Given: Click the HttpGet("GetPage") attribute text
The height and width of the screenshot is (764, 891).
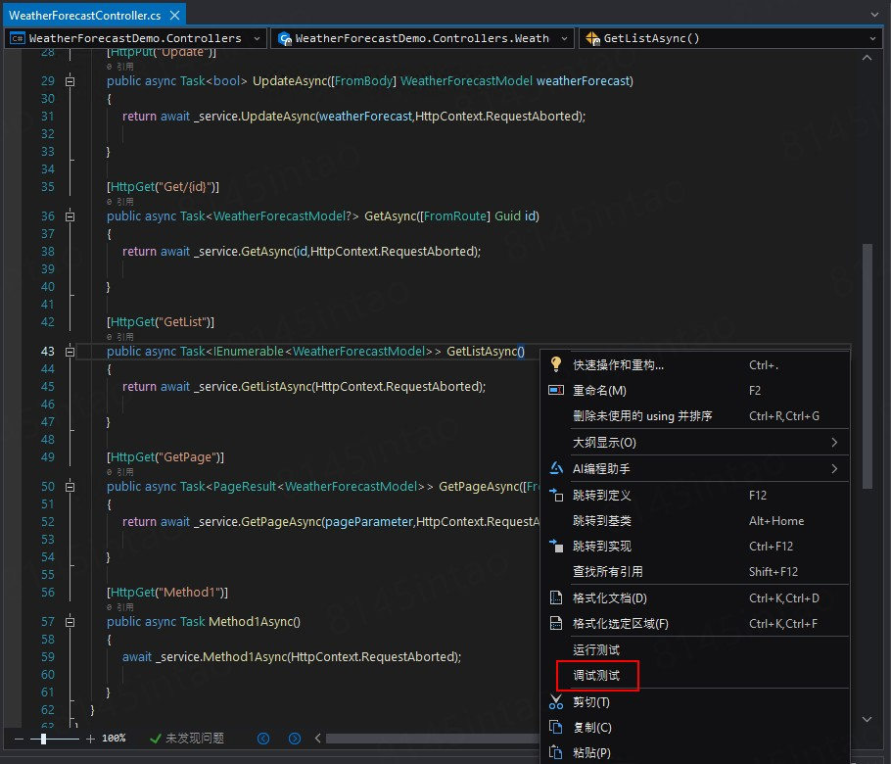Looking at the screenshot, I should coord(165,457).
